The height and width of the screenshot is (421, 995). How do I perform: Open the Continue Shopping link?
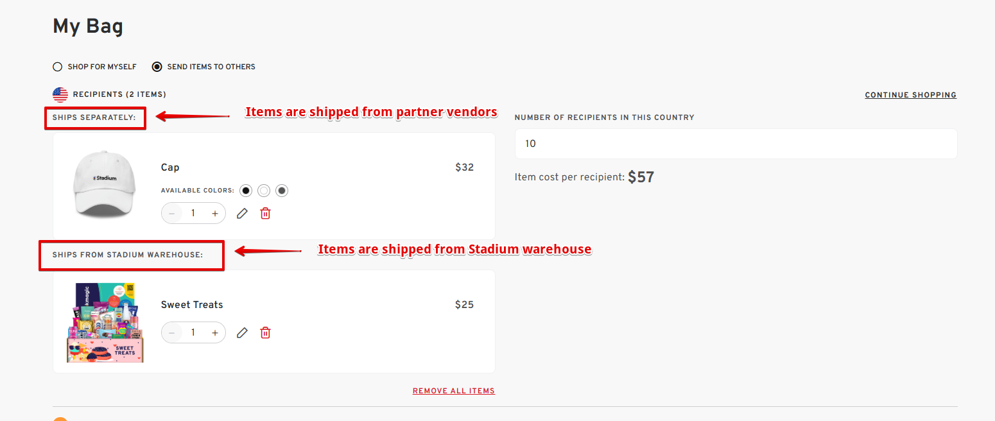point(910,95)
